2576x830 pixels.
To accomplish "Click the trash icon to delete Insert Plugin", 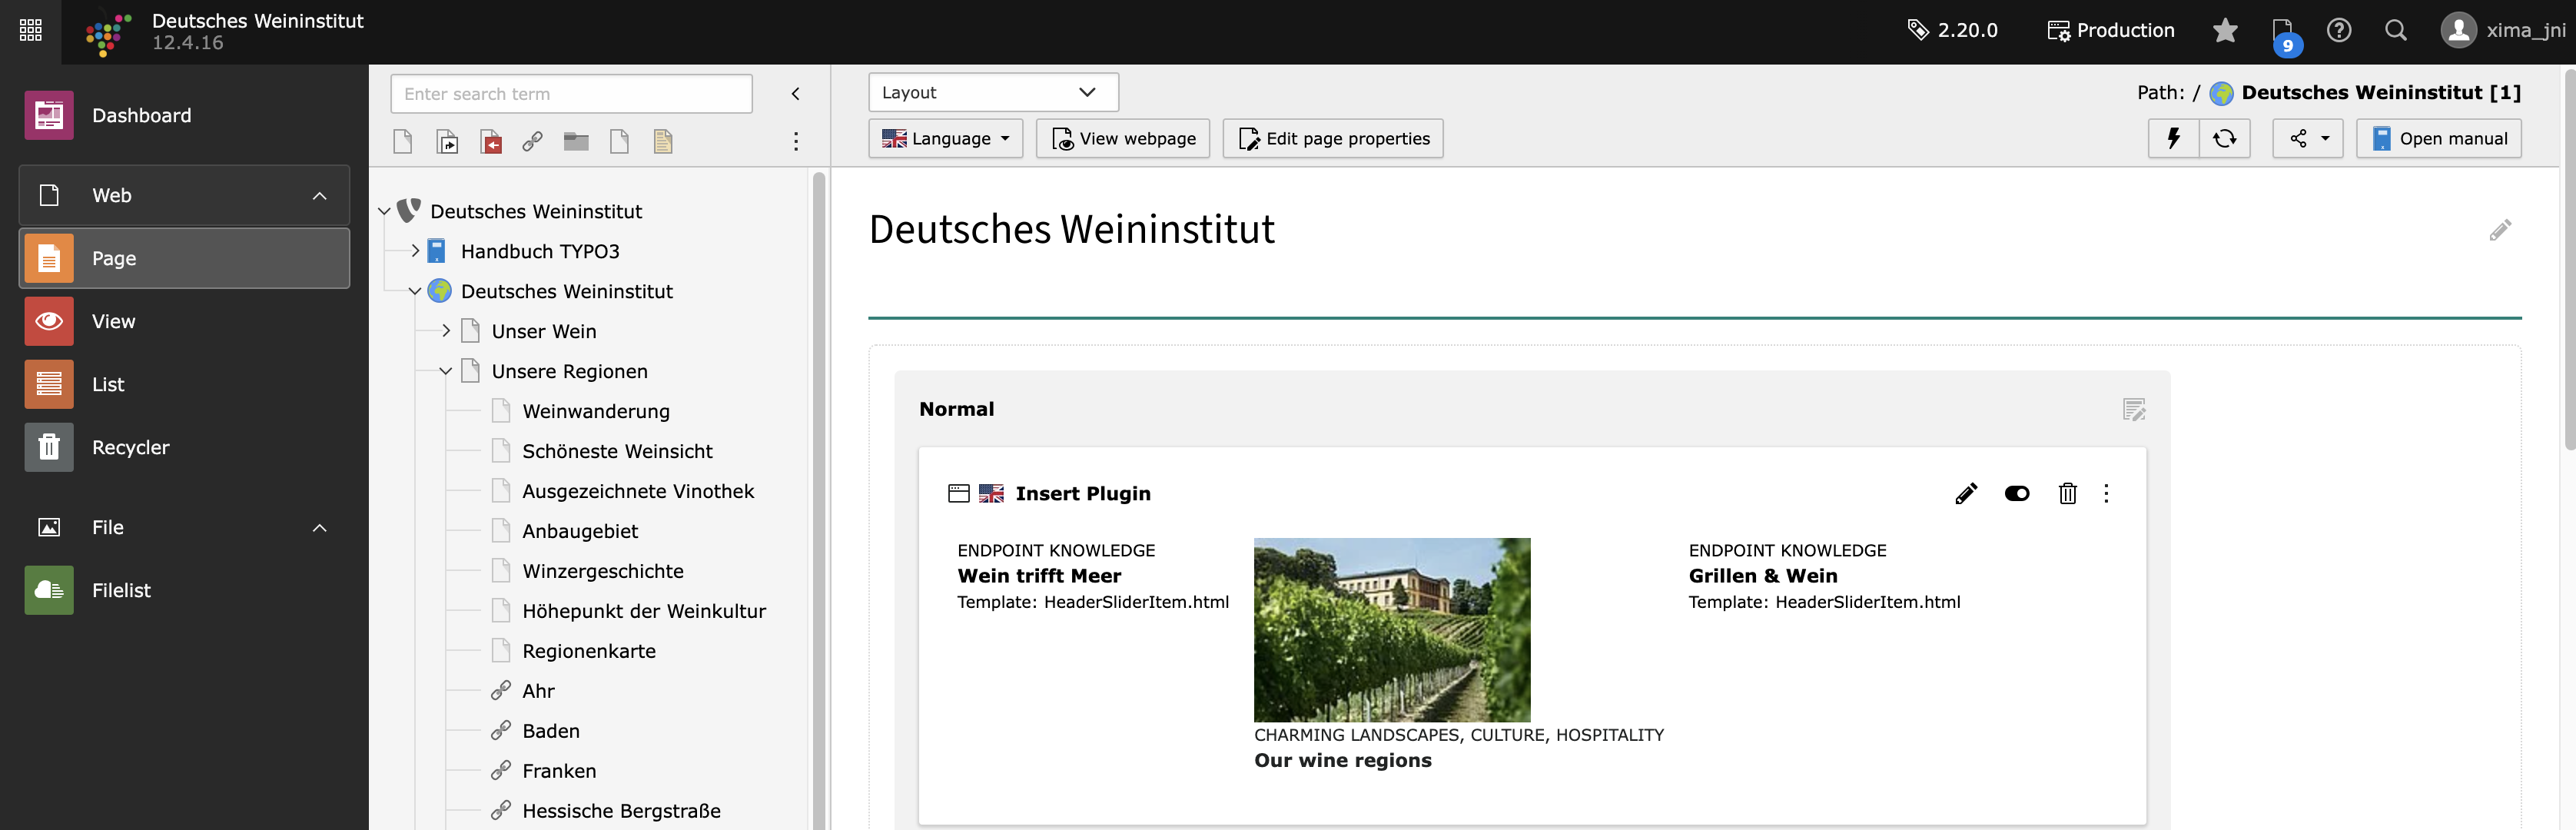I will pyautogui.click(x=2067, y=493).
